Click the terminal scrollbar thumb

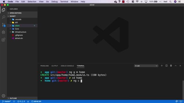(183, 90)
